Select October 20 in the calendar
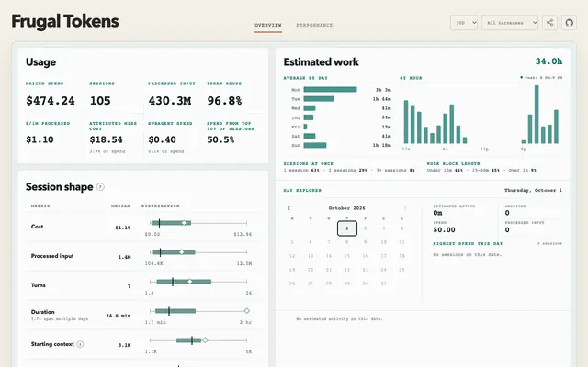 pos(311,270)
